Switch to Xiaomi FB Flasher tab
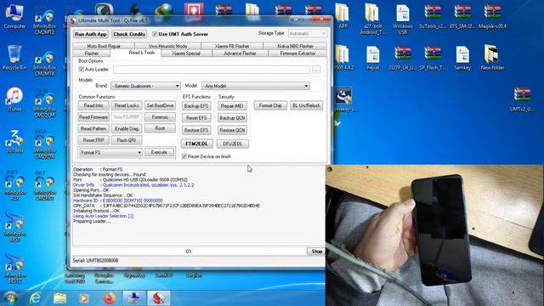The width and height of the screenshot is (544, 306). tap(232, 46)
